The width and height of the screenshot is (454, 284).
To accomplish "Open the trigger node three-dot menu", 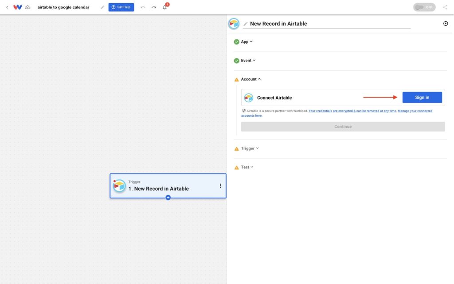I will (x=220, y=186).
